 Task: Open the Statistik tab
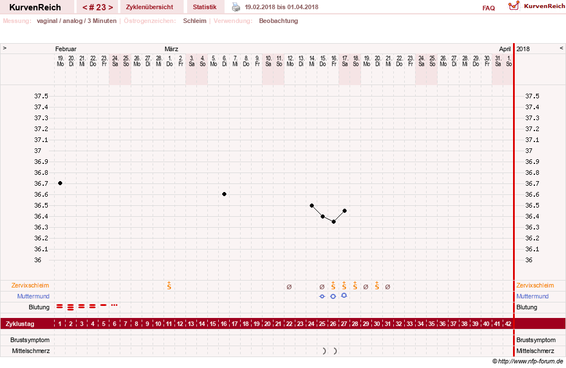click(x=204, y=7)
